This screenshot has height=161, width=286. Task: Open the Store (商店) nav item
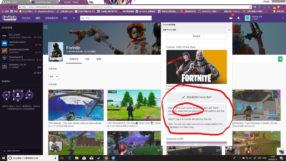[65, 18]
